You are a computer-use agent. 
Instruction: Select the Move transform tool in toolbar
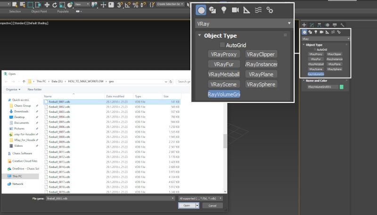point(47,4)
